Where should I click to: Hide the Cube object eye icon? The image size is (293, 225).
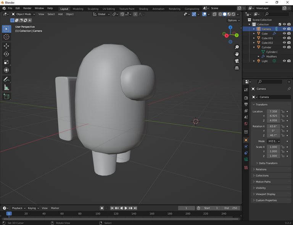(x=284, y=34)
